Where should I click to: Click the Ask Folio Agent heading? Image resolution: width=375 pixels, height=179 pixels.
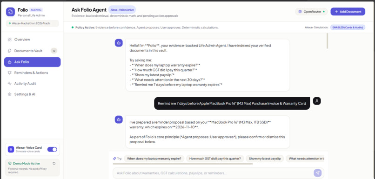pos(89,10)
